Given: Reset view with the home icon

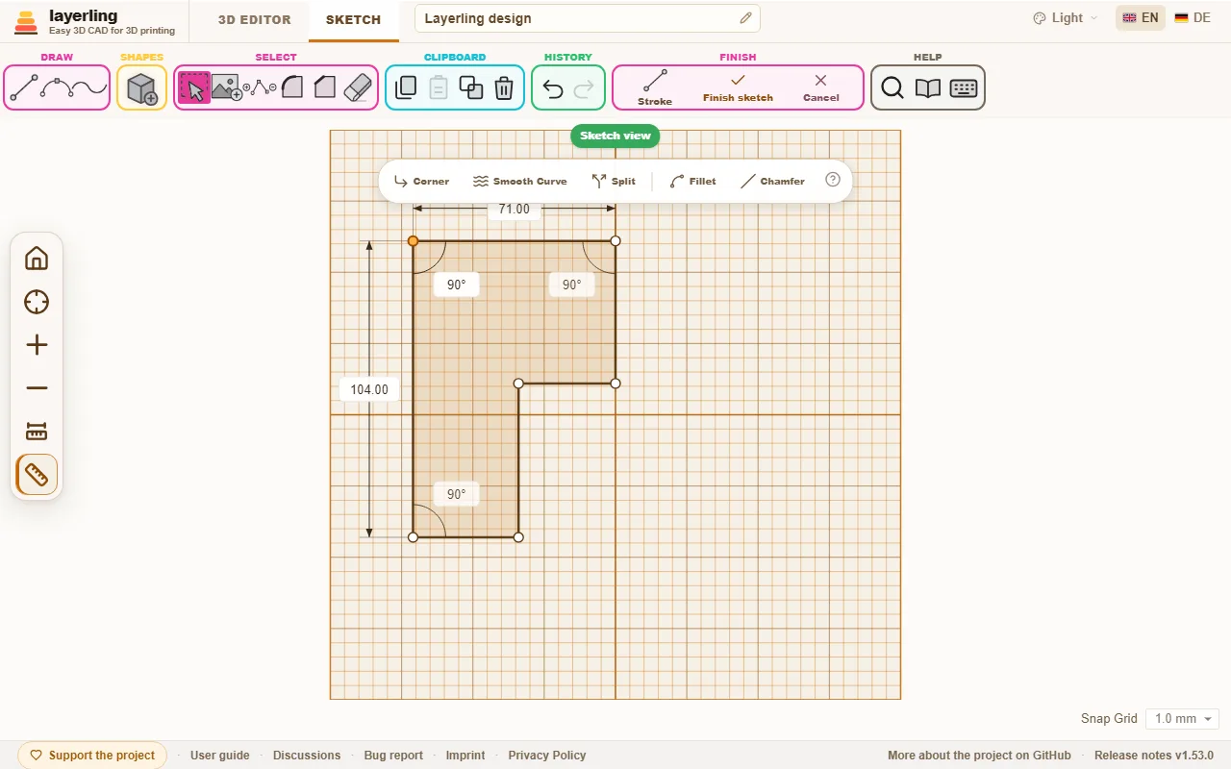Looking at the screenshot, I should coord(37,259).
